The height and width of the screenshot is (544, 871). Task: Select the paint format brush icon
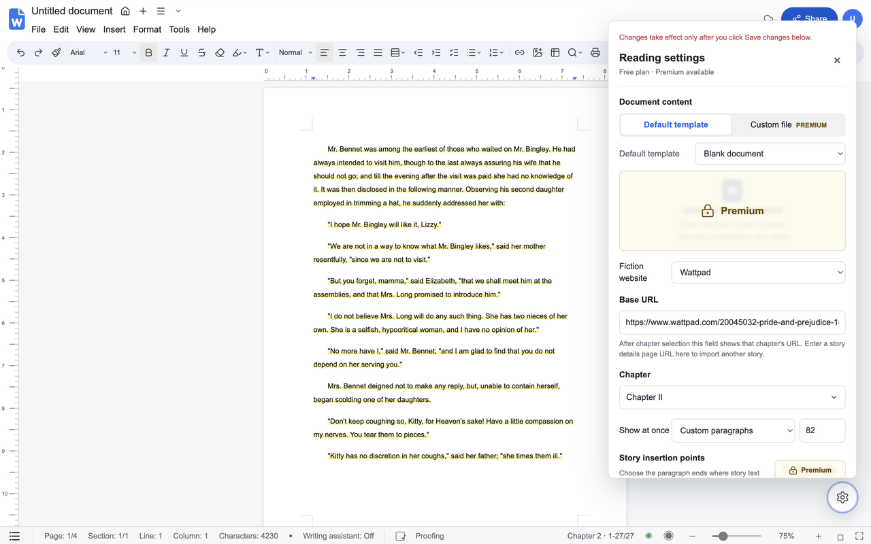[56, 52]
